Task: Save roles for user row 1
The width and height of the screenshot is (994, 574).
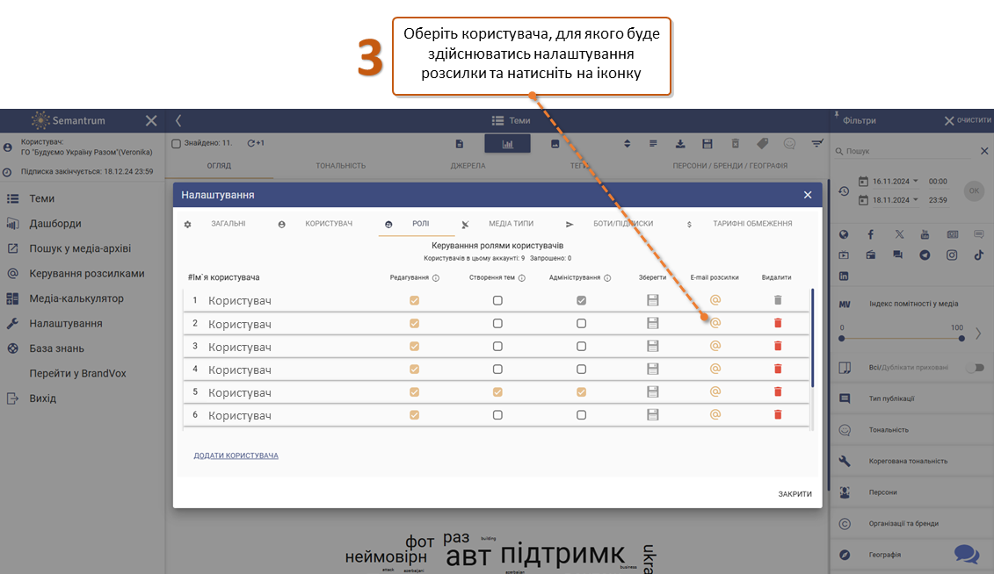Action: click(652, 300)
